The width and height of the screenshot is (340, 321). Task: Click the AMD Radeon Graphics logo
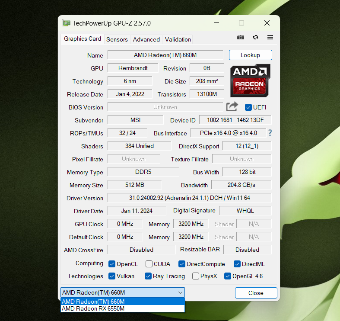pyautogui.click(x=250, y=80)
